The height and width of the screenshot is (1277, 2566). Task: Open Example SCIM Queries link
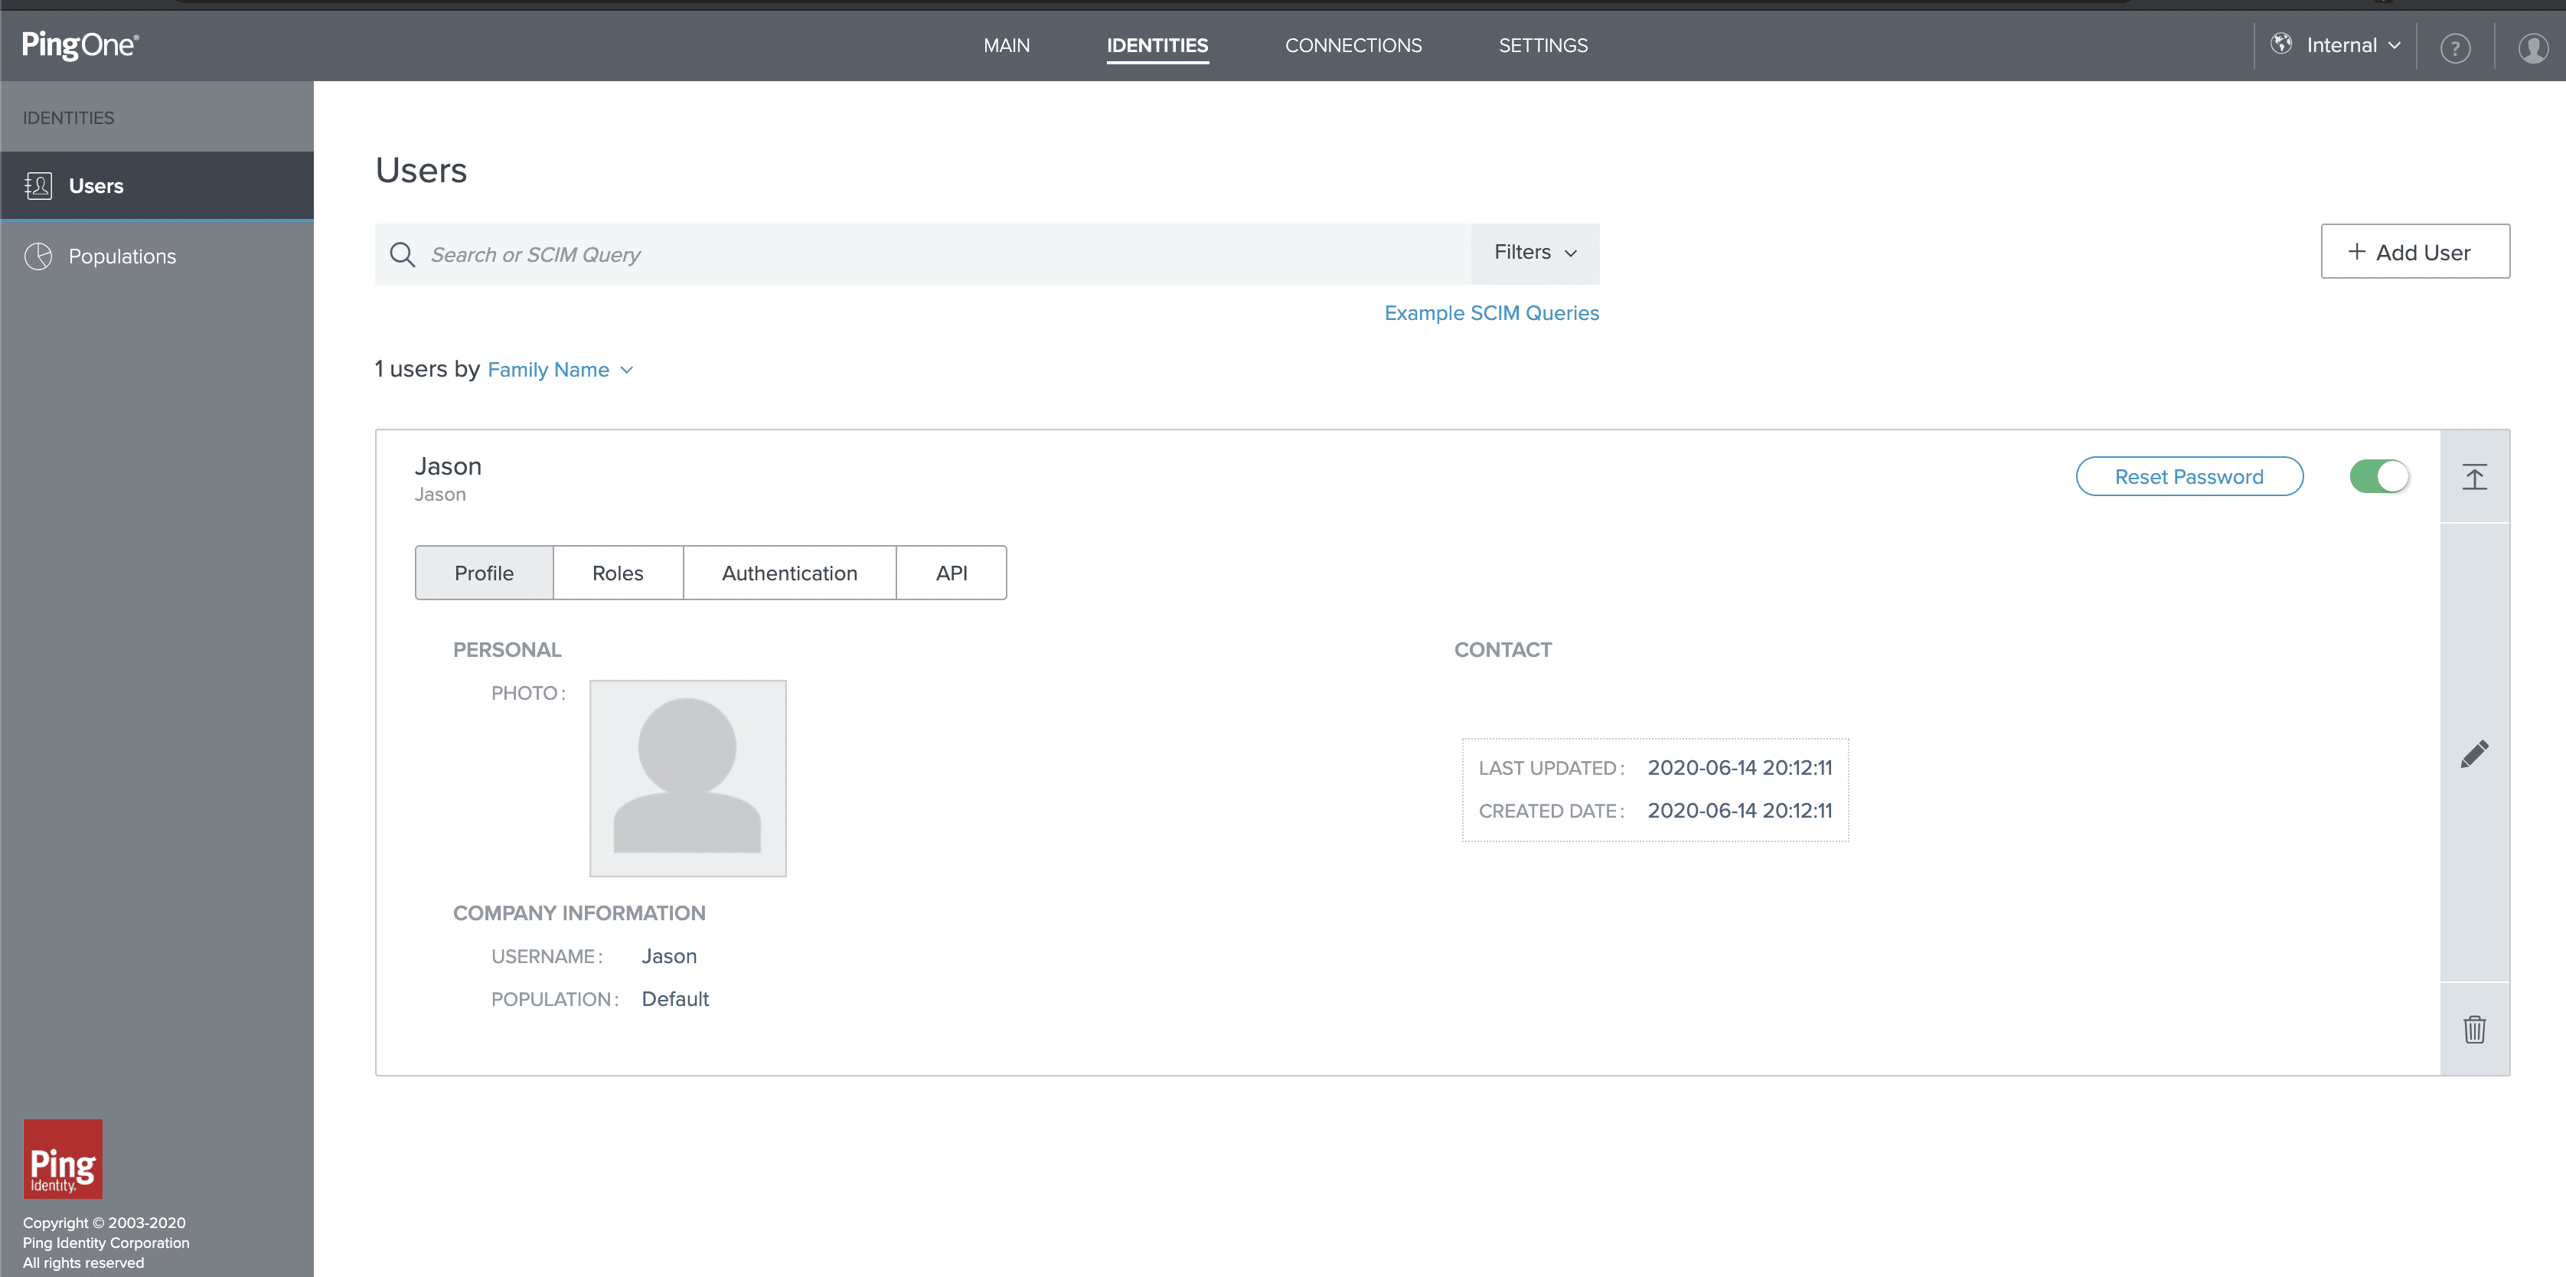(x=1490, y=312)
